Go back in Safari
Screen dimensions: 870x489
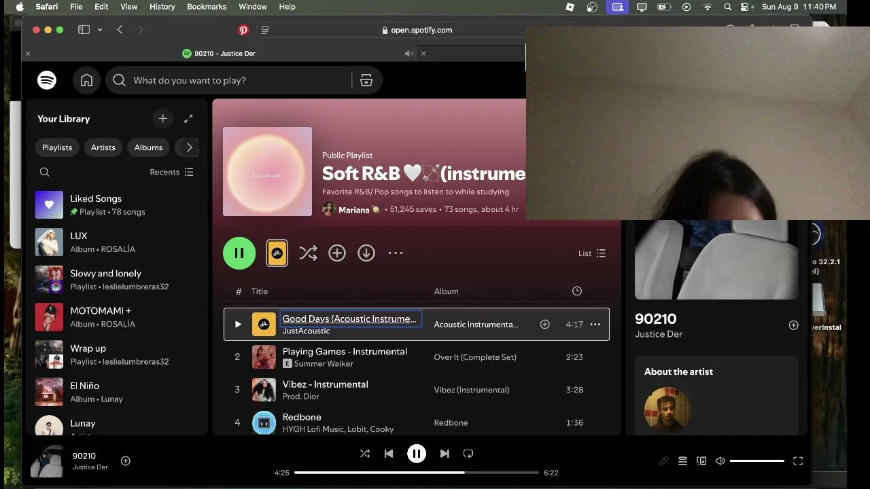[120, 30]
